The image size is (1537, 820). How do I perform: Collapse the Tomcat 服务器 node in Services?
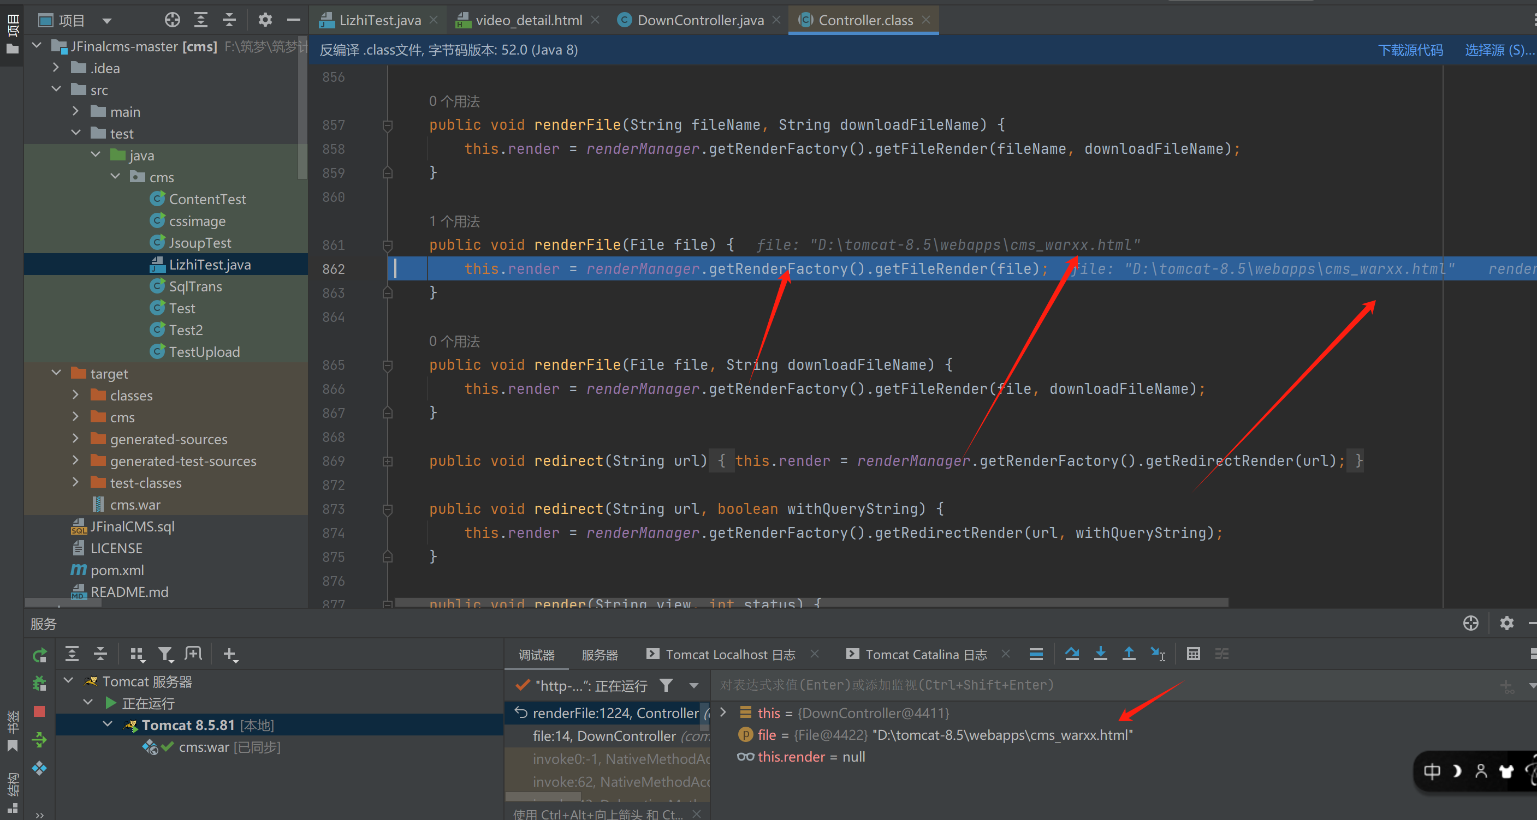click(69, 680)
